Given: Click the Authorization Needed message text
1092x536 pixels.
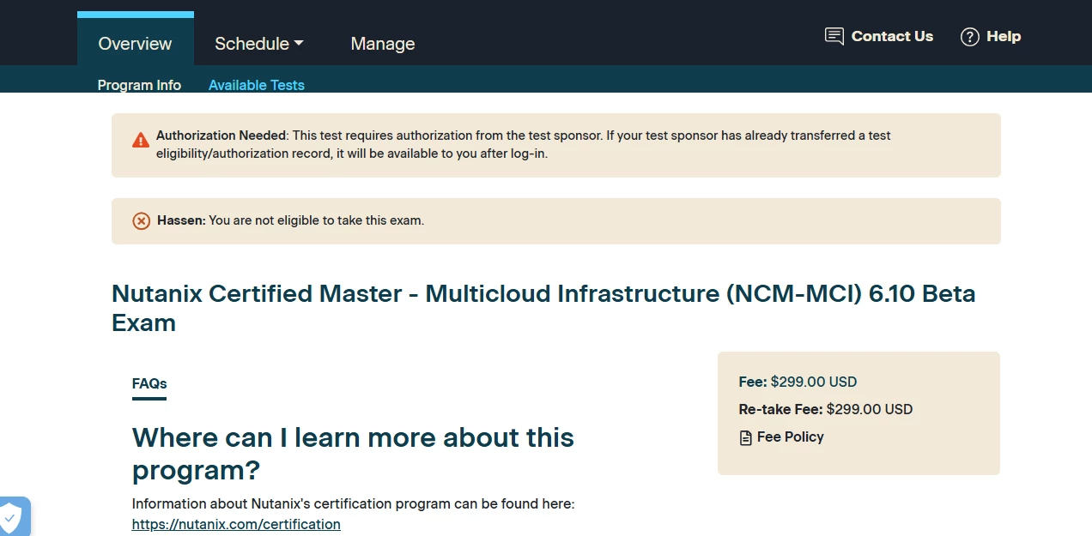Looking at the screenshot, I should pyautogui.click(x=523, y=145).
